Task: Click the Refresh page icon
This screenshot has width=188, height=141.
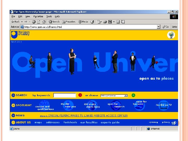Action: click(x=39, y=22)
